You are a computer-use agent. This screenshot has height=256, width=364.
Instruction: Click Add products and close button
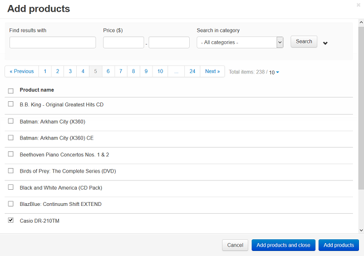click(x=283, y=245)
